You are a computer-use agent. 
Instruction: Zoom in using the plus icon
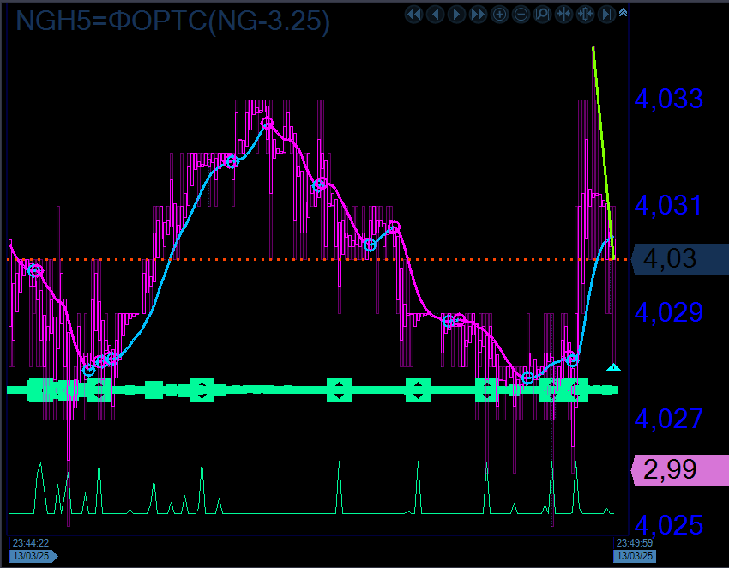[x=499, y=14]
